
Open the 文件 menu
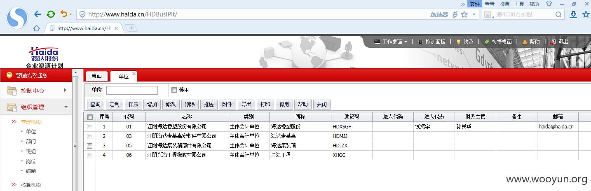[475, 4]
